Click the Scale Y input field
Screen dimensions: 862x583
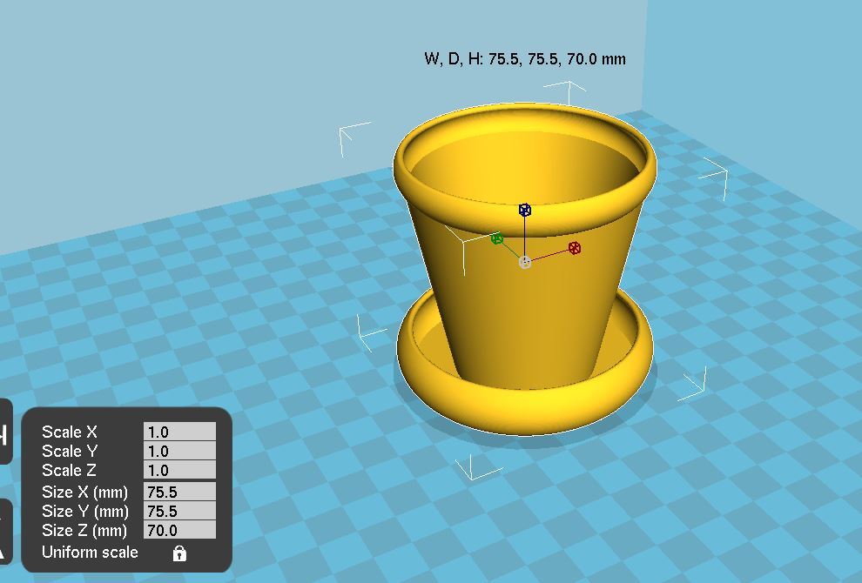coord(179,451)
